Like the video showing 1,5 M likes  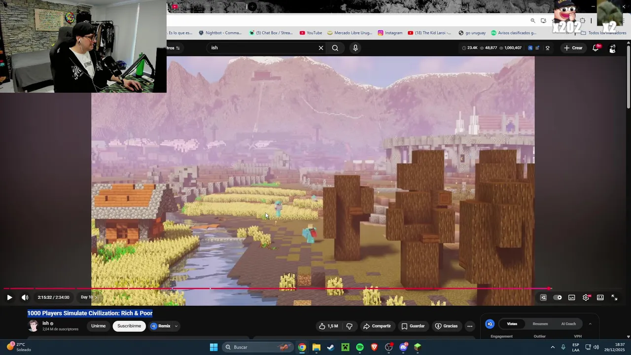click(x=328, y=326)
